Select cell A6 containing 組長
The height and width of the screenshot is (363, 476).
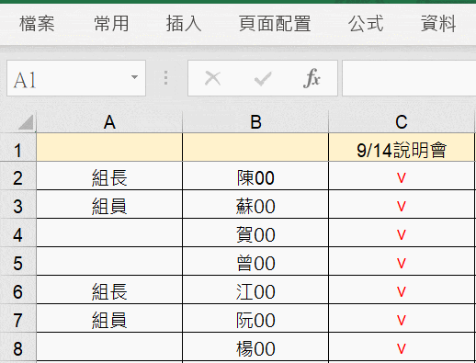[109, 289]
